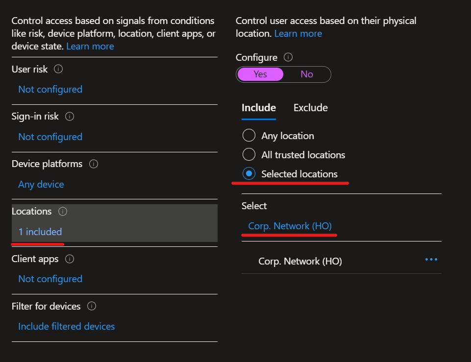Click the Client apps info icon
This screenshot has height=362, width=471.
[70, 259]
